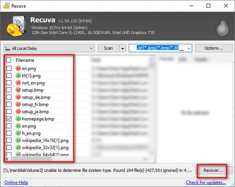Toggle the select-all checkbox next to Filename

[x=9, y=60]
